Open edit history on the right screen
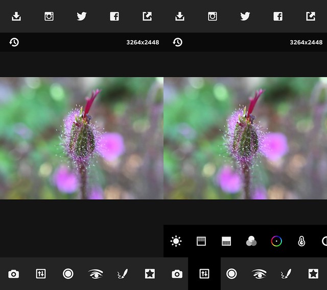 (178, 42)
